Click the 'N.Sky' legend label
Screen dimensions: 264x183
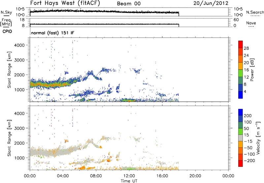6,12
